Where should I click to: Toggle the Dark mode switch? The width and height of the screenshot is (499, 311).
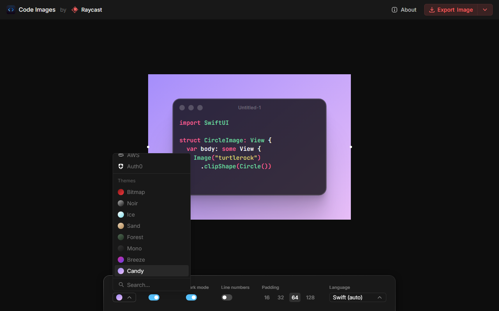191,297
